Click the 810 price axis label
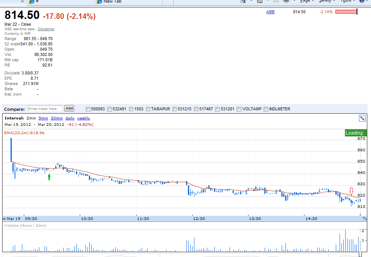The height and width of the screenshot is (257, 371). point(361,207)
